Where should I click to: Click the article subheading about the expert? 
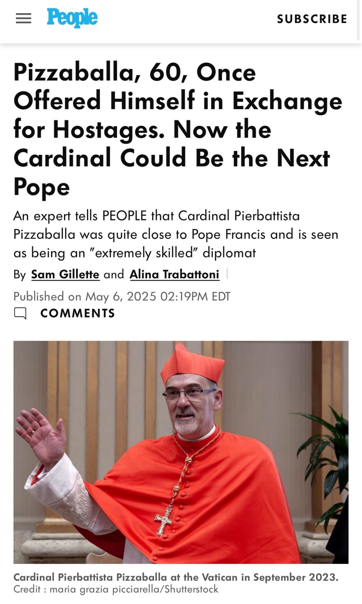click(176, 234)
